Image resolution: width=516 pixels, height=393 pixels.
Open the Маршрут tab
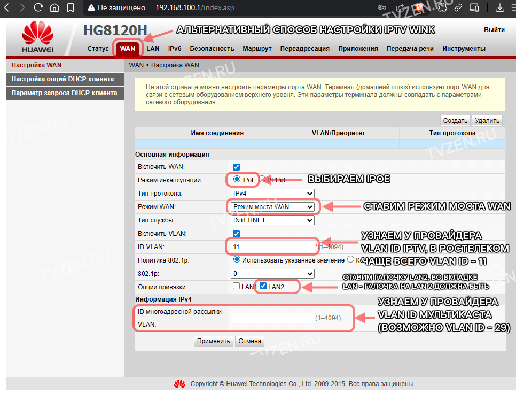pyautogui.click(x=257, y=49)
